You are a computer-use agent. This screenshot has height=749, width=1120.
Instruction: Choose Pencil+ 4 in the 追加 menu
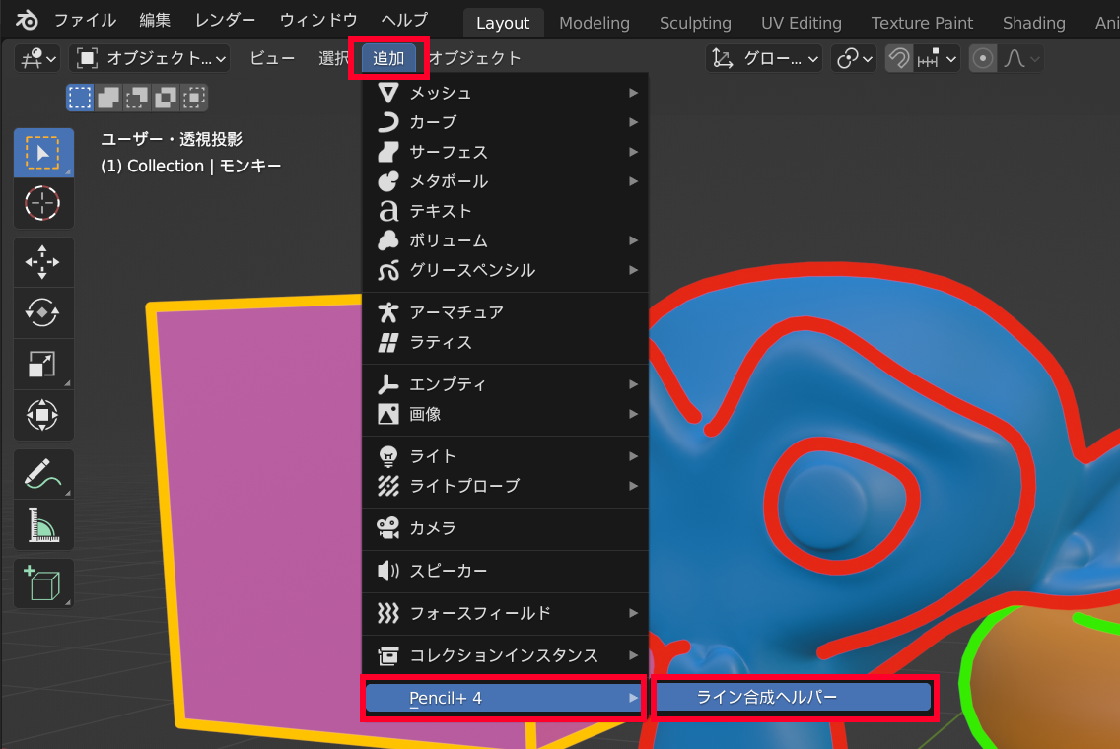pyautogui.click(x=504, y=697)
